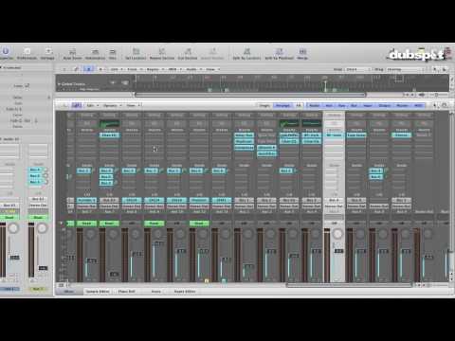Switch mixer to Arrange view mode
Viewport: 455px width, 341px height.
pos(282,105)
